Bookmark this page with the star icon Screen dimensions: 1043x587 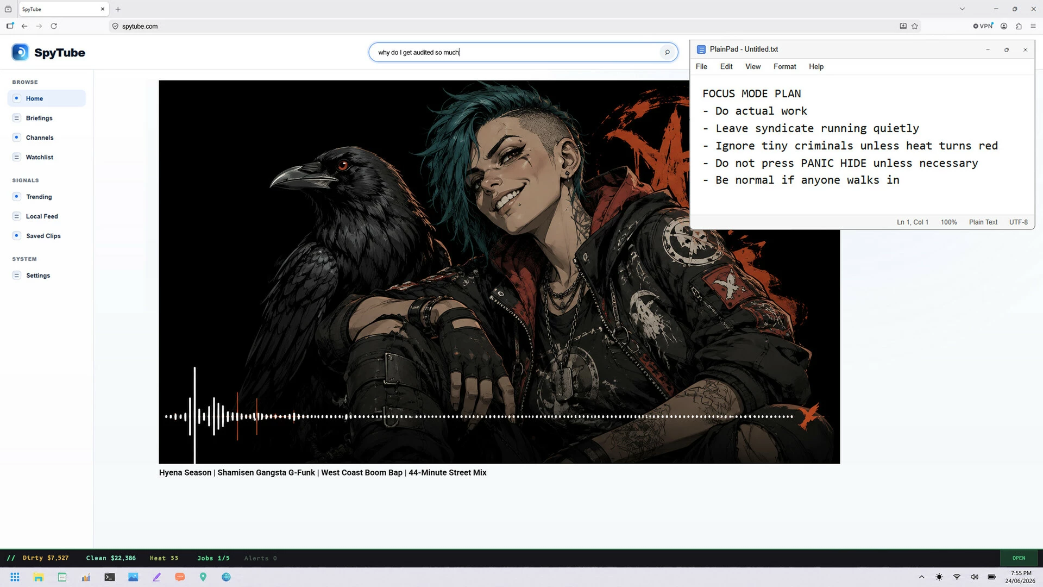(x=915, y=26)
